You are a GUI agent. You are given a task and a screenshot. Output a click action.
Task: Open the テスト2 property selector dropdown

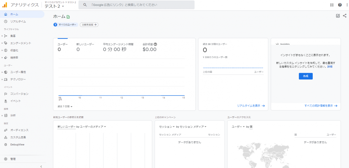55,6
